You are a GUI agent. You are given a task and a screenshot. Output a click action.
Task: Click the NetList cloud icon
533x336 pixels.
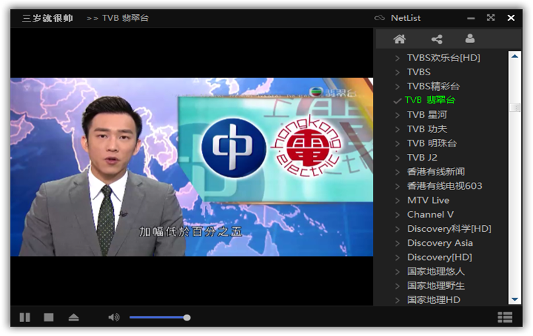click(380, 17)
